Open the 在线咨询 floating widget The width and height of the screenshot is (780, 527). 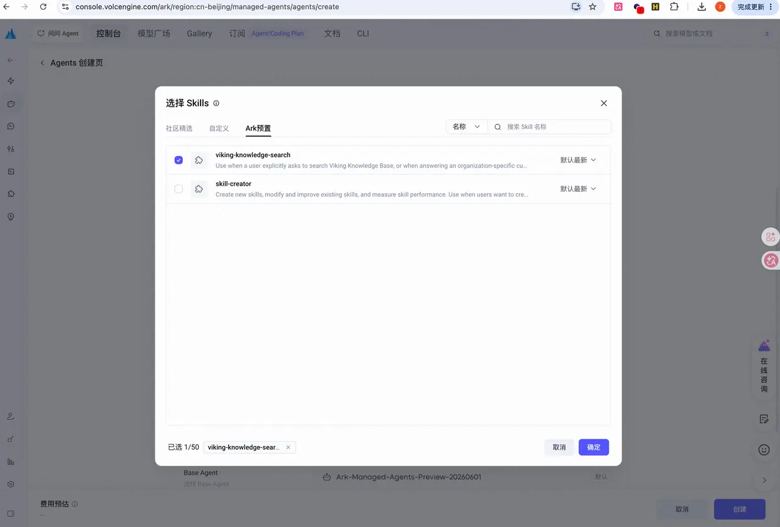tap(764, 366)
